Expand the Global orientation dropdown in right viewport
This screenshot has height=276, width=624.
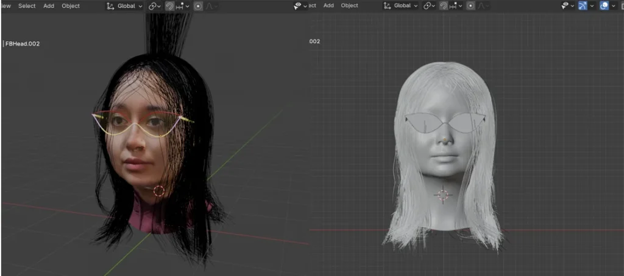coord(401,5)
